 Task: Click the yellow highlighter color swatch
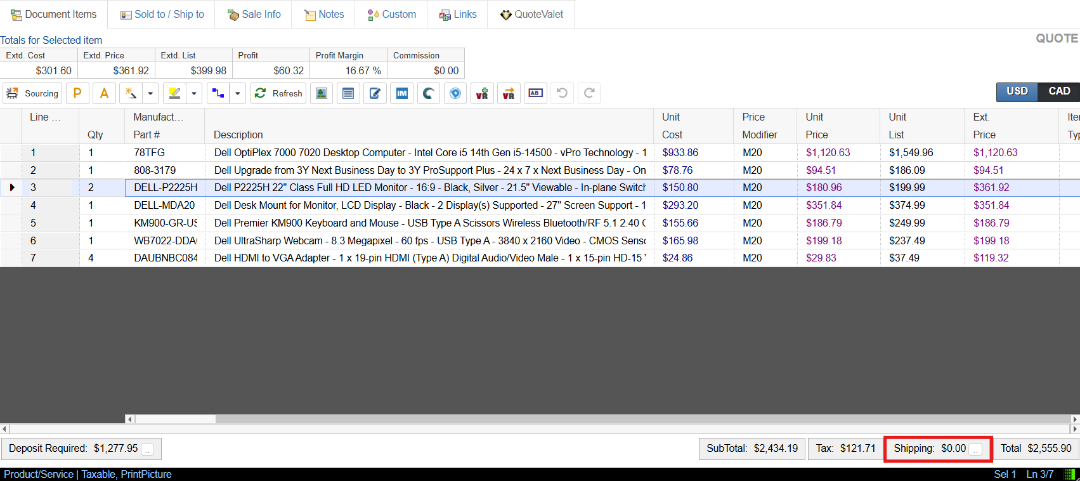[x=174, y=93]
